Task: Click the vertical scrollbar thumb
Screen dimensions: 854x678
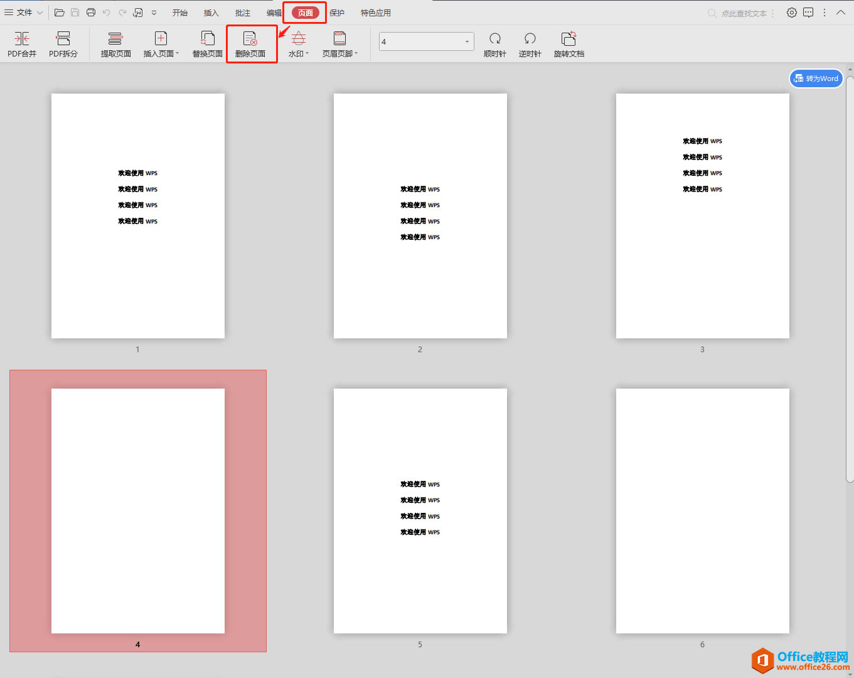Action: click(850, 279)
